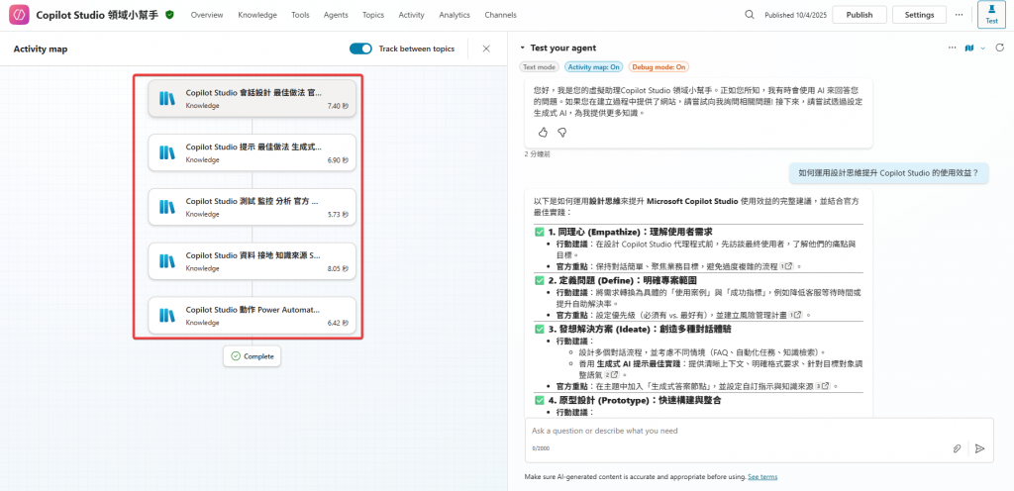This screenshot has height=491, width=1014.
Task: Refresh the test agent conversation
Action: pyautogui.click(x=1000, y=48)
